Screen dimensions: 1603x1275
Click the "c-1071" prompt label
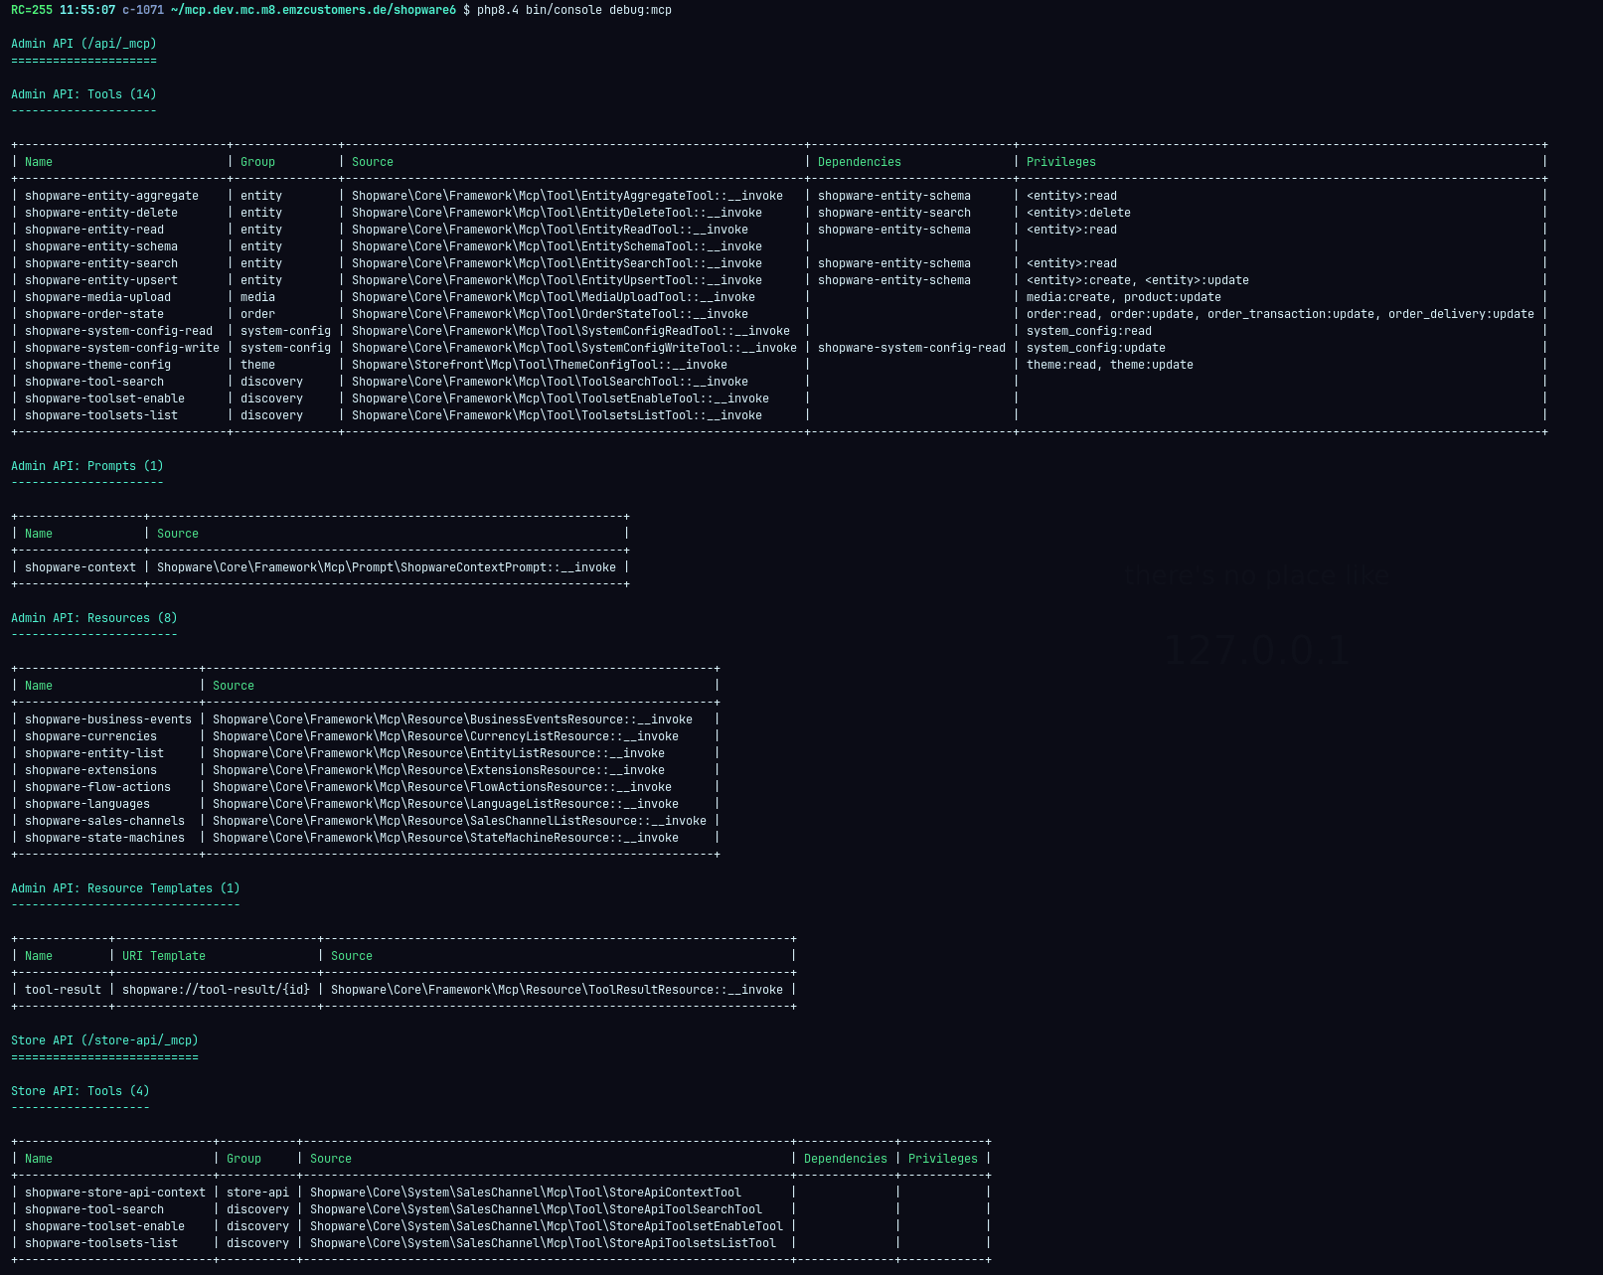143,10
